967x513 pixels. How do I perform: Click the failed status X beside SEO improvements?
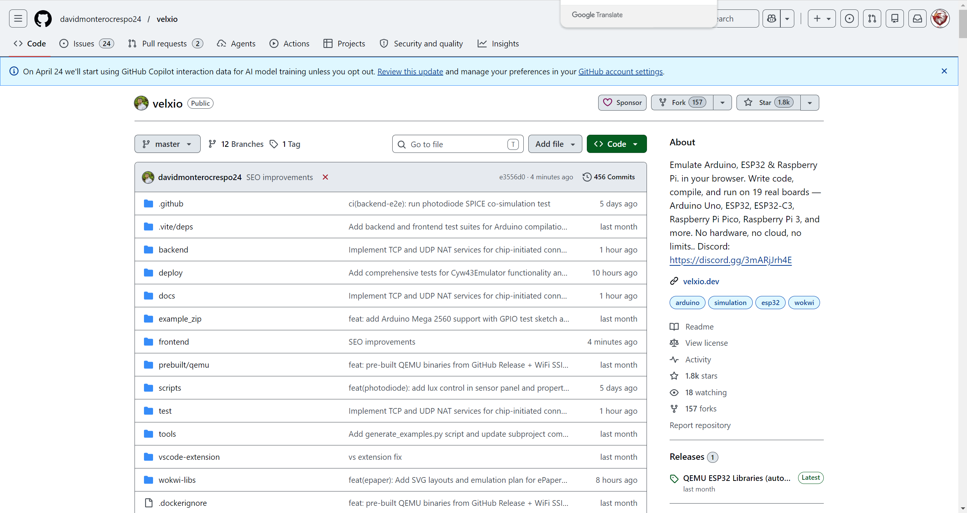point(325,177)
